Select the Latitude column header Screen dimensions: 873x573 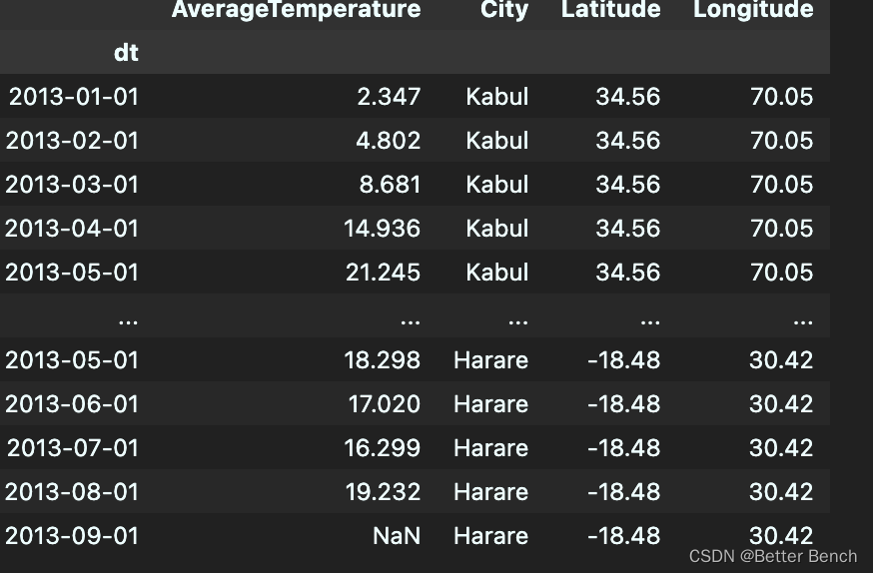tap(610, 9)
